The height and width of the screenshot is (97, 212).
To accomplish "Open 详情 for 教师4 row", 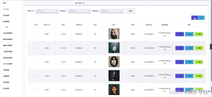I will (179, 76).
